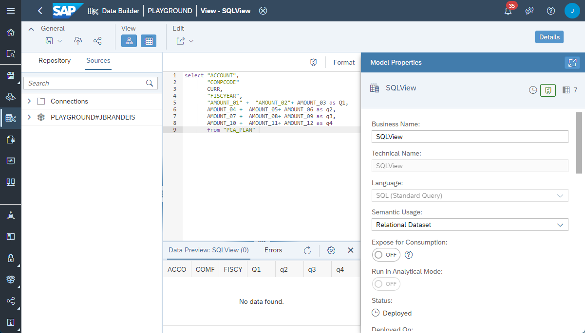This screenshot has height=333, width=585.
Task: Maximize the Model Properties panel
Action: pyautogui.click(x=572, y=62)
